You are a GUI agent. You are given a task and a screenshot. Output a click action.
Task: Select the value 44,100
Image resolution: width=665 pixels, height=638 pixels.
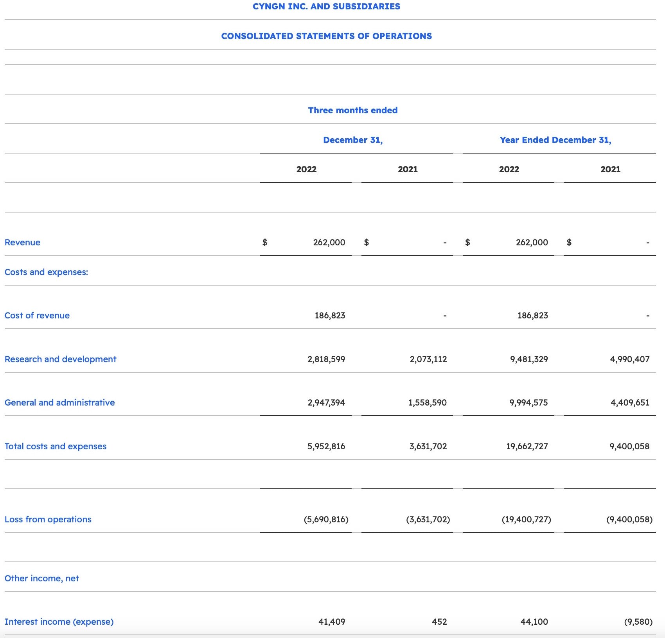tap(534, 622)
